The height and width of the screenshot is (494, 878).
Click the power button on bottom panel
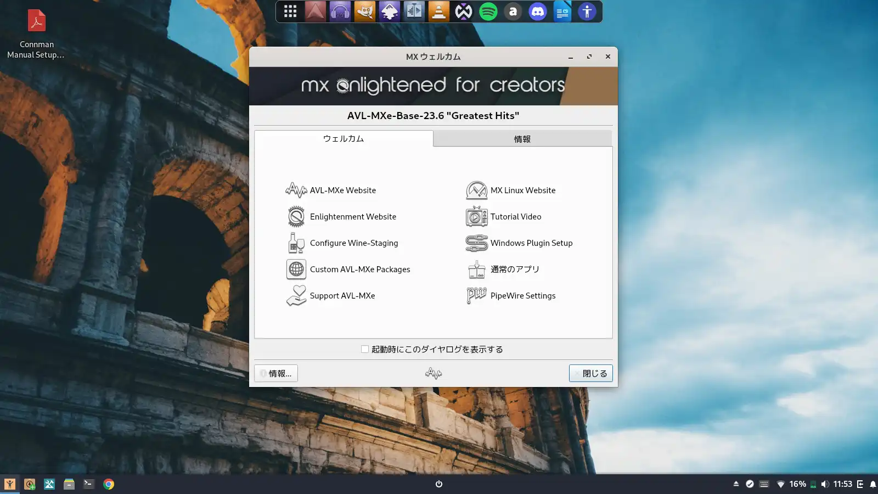439,484
